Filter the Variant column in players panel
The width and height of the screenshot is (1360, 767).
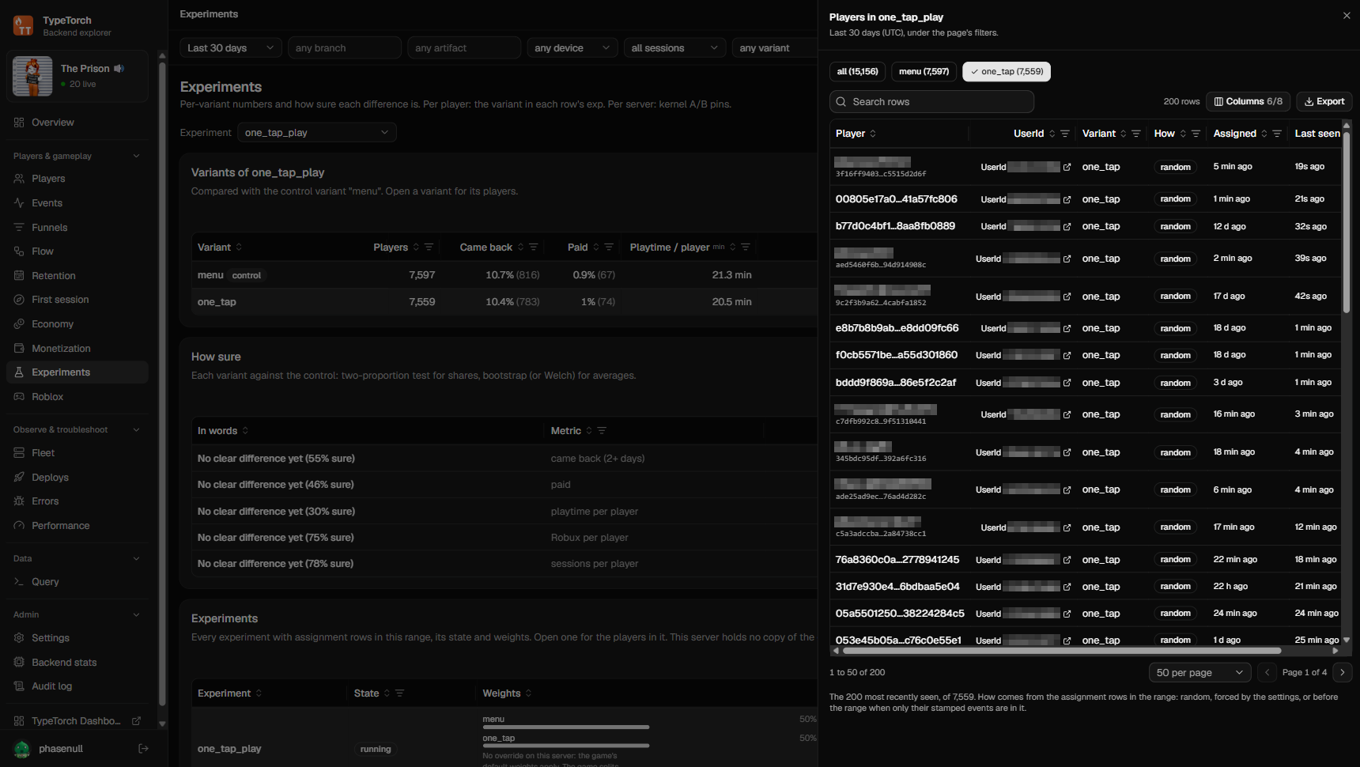tap(1136, 134)
